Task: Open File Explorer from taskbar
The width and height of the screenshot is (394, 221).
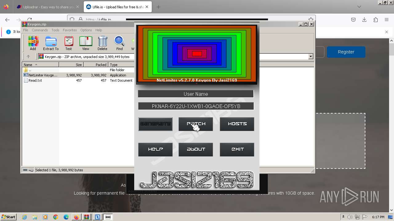Action: [35, 217]
